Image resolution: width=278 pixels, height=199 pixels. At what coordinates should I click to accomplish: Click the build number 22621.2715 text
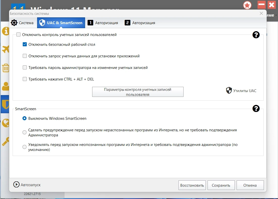pos(32,194)
